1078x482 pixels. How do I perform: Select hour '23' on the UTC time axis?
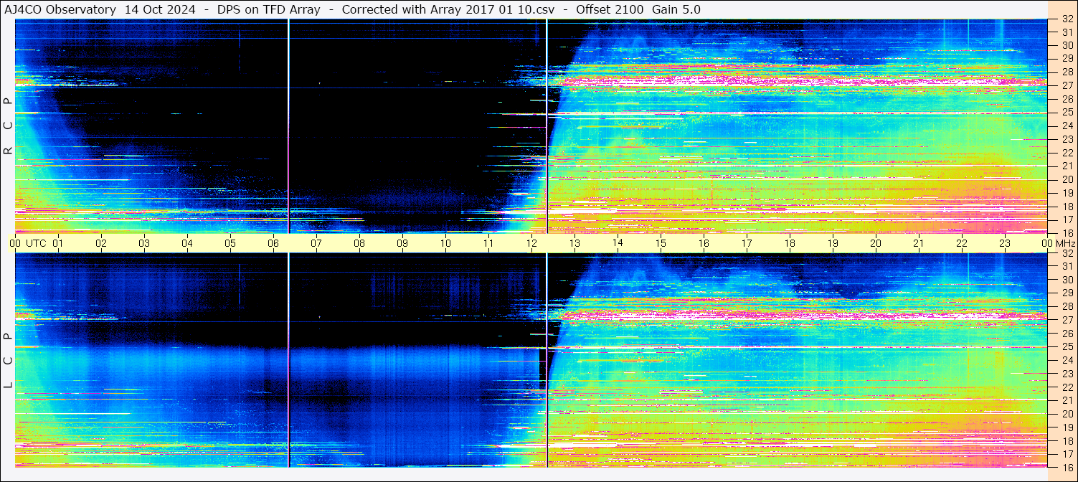point(1005,243)
